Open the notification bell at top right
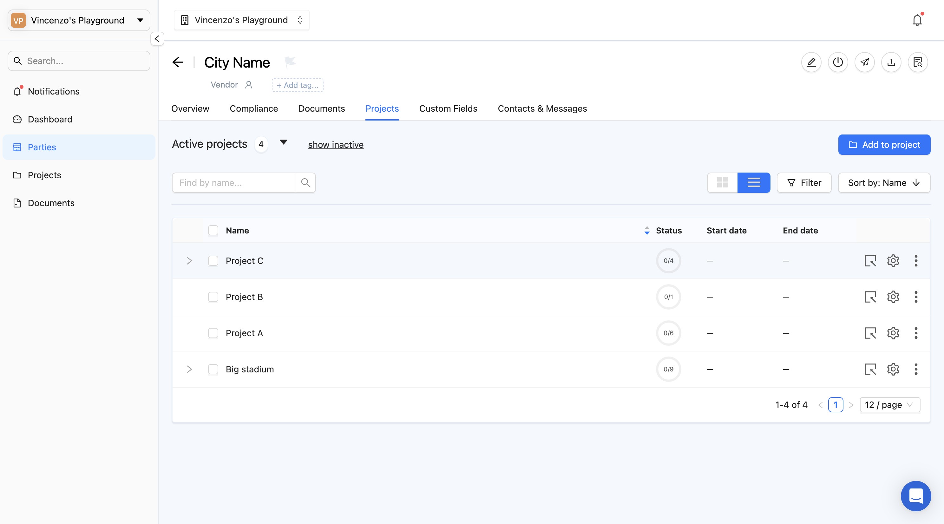The image size is (944, 524). coord(917,20)
